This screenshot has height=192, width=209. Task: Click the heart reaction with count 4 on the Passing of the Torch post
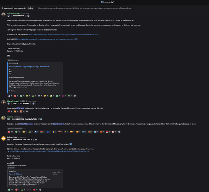click(35, 190)
